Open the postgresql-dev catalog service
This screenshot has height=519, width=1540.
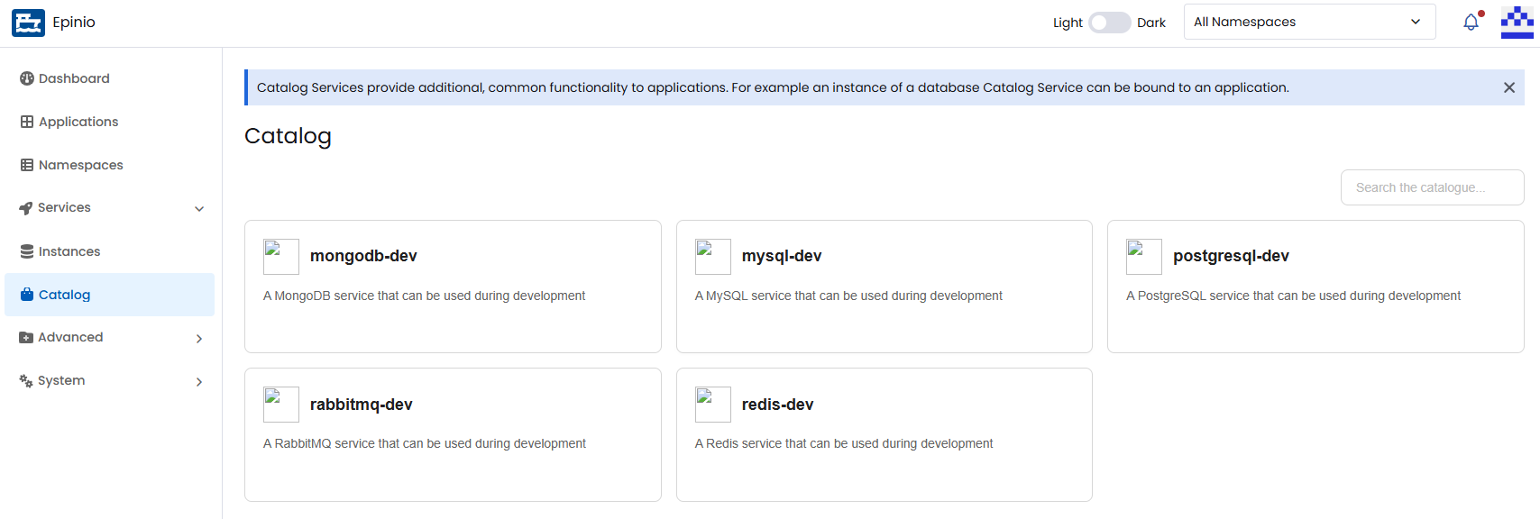[1315, 287]
